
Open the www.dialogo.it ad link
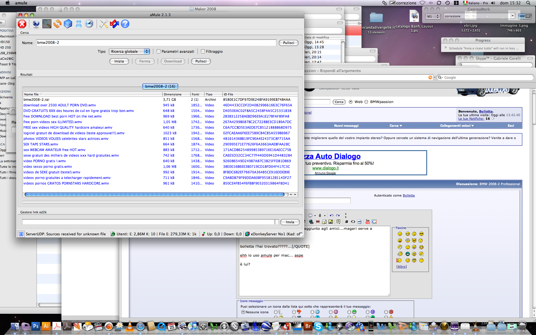325,168
